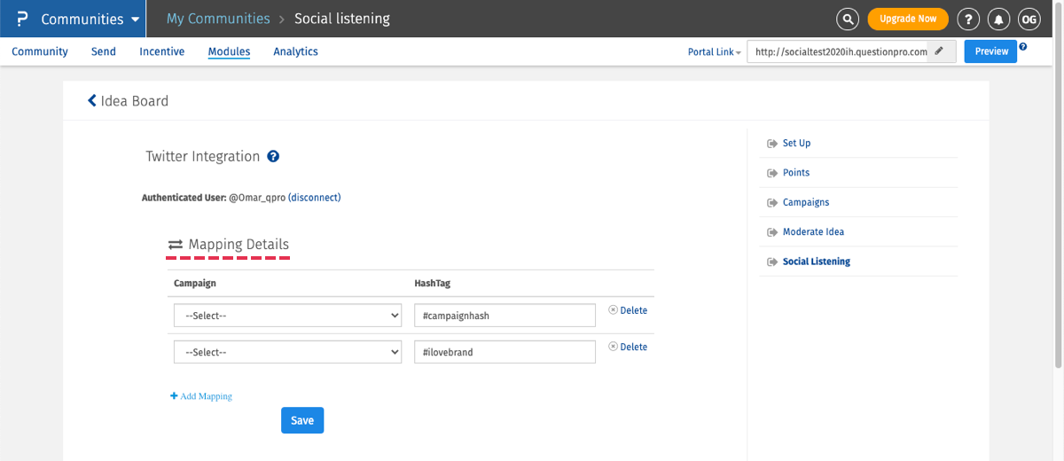Open the Campaign select for #ilovebrand

[x=288, y=352]
